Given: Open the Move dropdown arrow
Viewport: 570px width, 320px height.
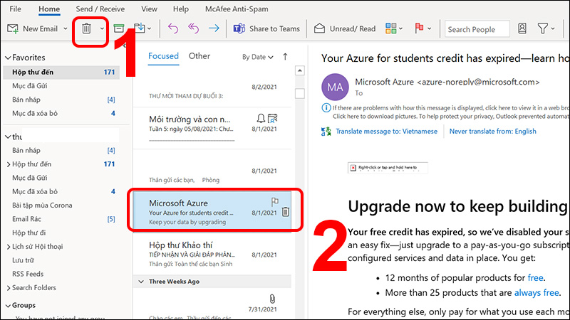Looking at the screenshot, I should tap(150, 28).
